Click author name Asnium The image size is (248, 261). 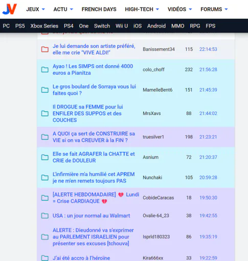point(150,157)
